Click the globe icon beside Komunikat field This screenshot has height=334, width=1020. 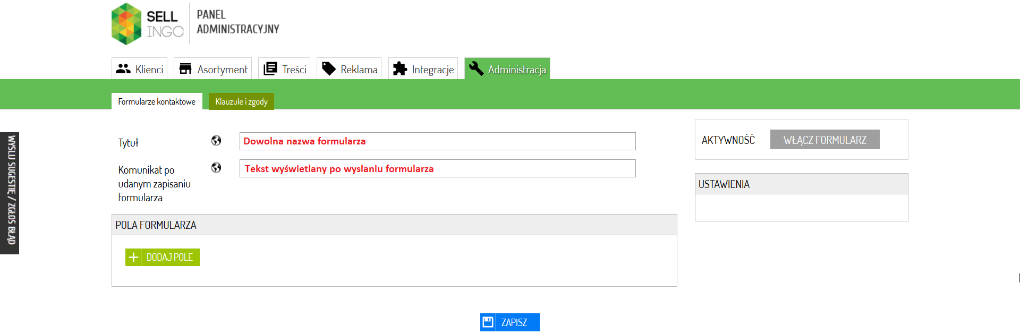pyautogui.click(x=216, y=167)
